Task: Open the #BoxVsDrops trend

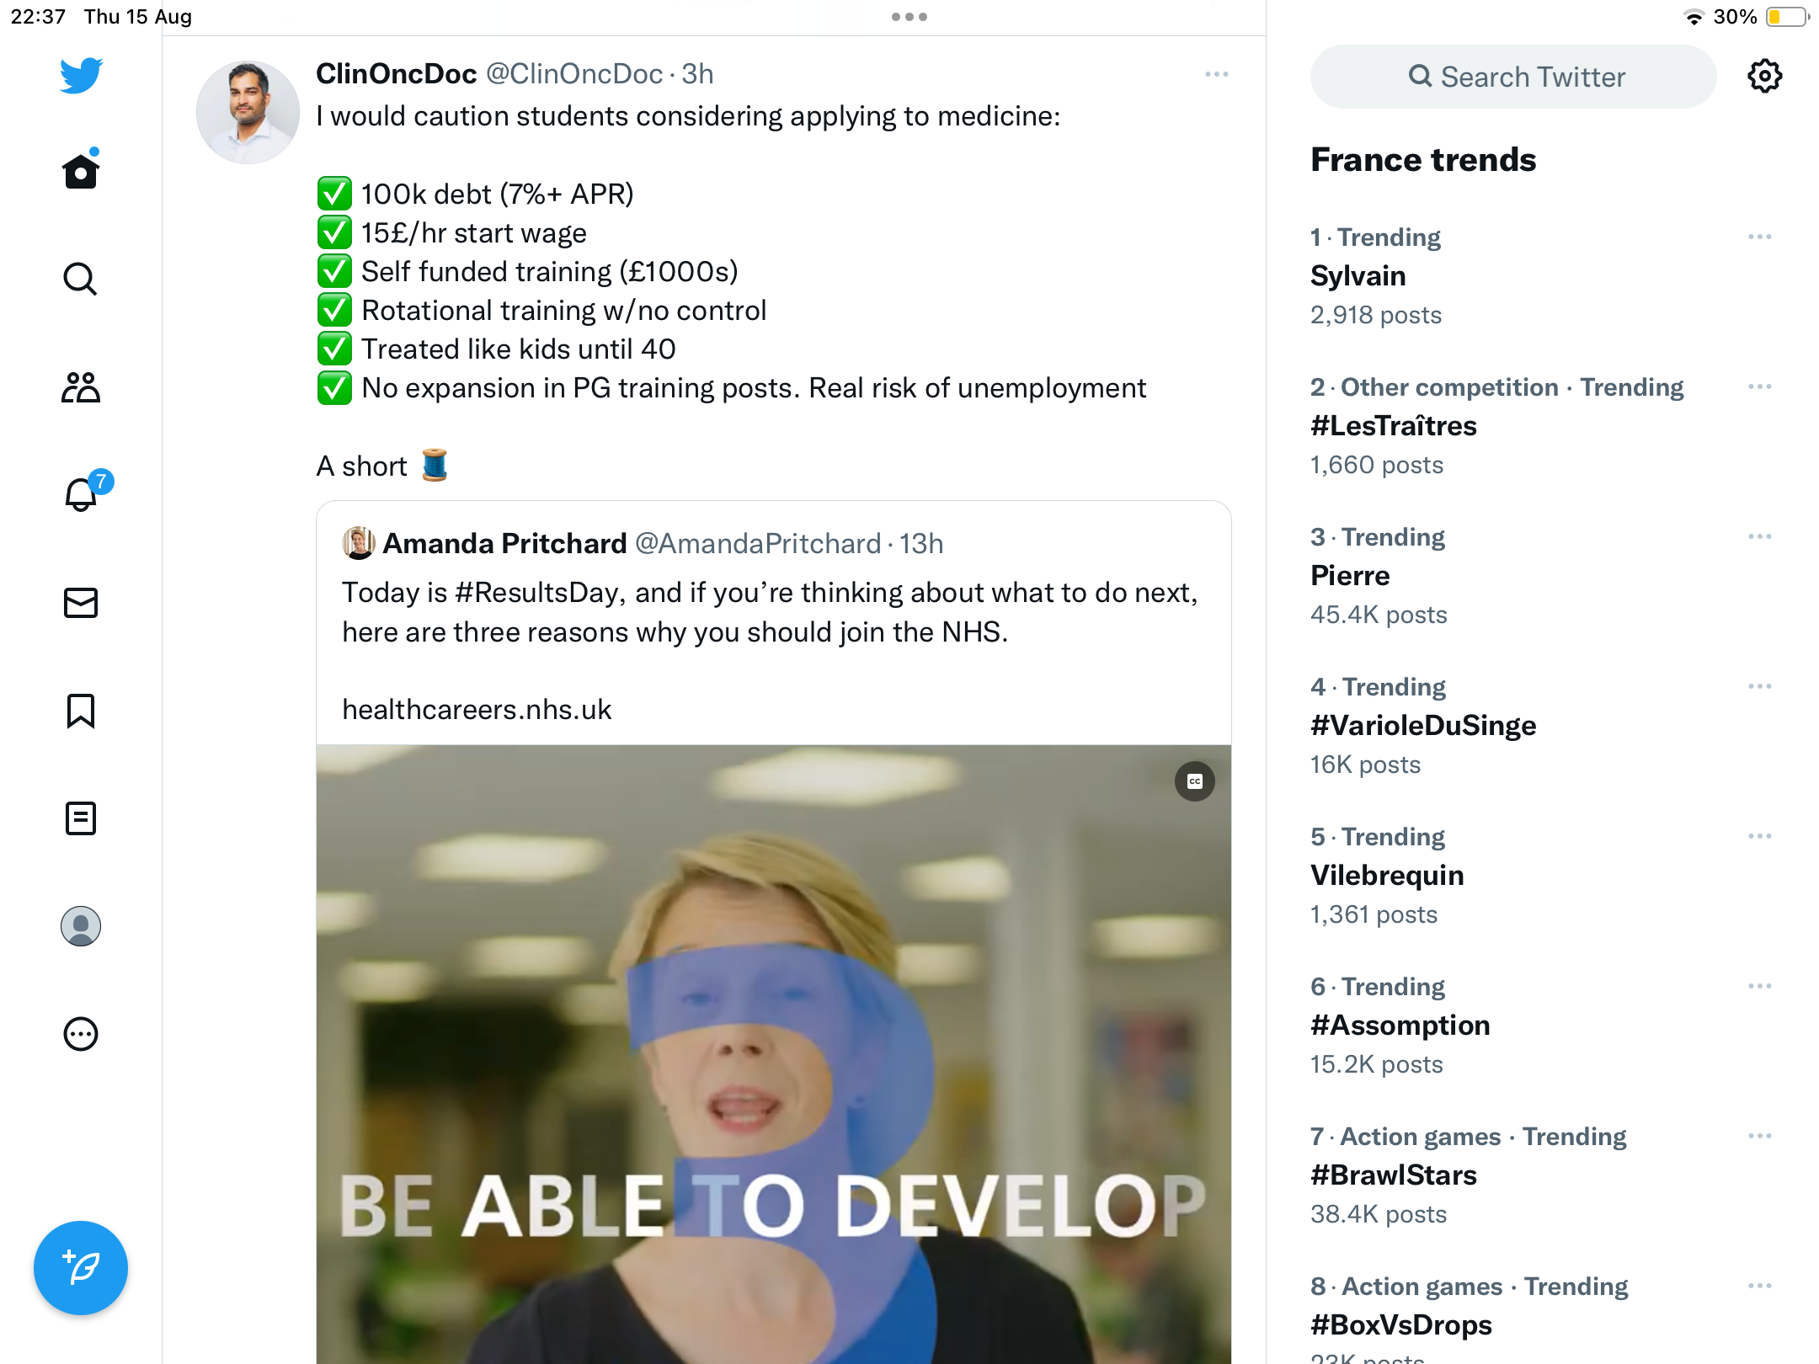Action: 1400,1325
